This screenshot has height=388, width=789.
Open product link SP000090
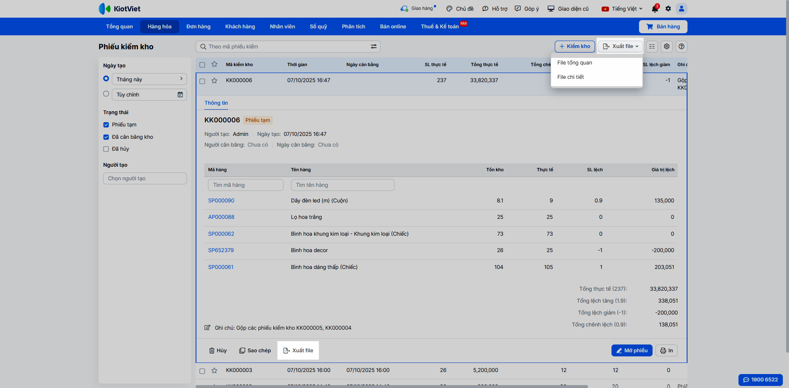click(221, 201)
